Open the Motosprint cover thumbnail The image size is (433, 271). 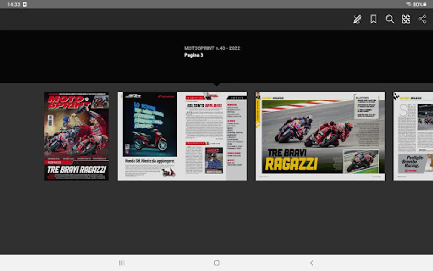coord(76,136)
